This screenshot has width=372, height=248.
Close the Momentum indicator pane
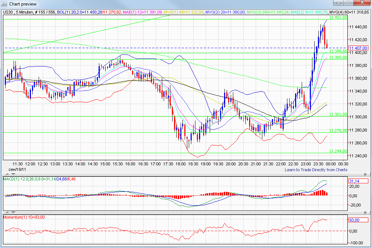point(365,212)
